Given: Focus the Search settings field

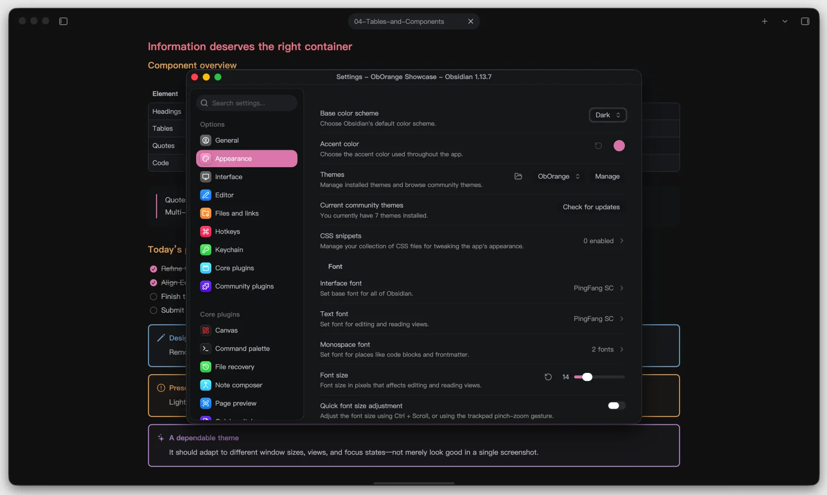Looking at the screenshot, I should [x=247, y=103].
